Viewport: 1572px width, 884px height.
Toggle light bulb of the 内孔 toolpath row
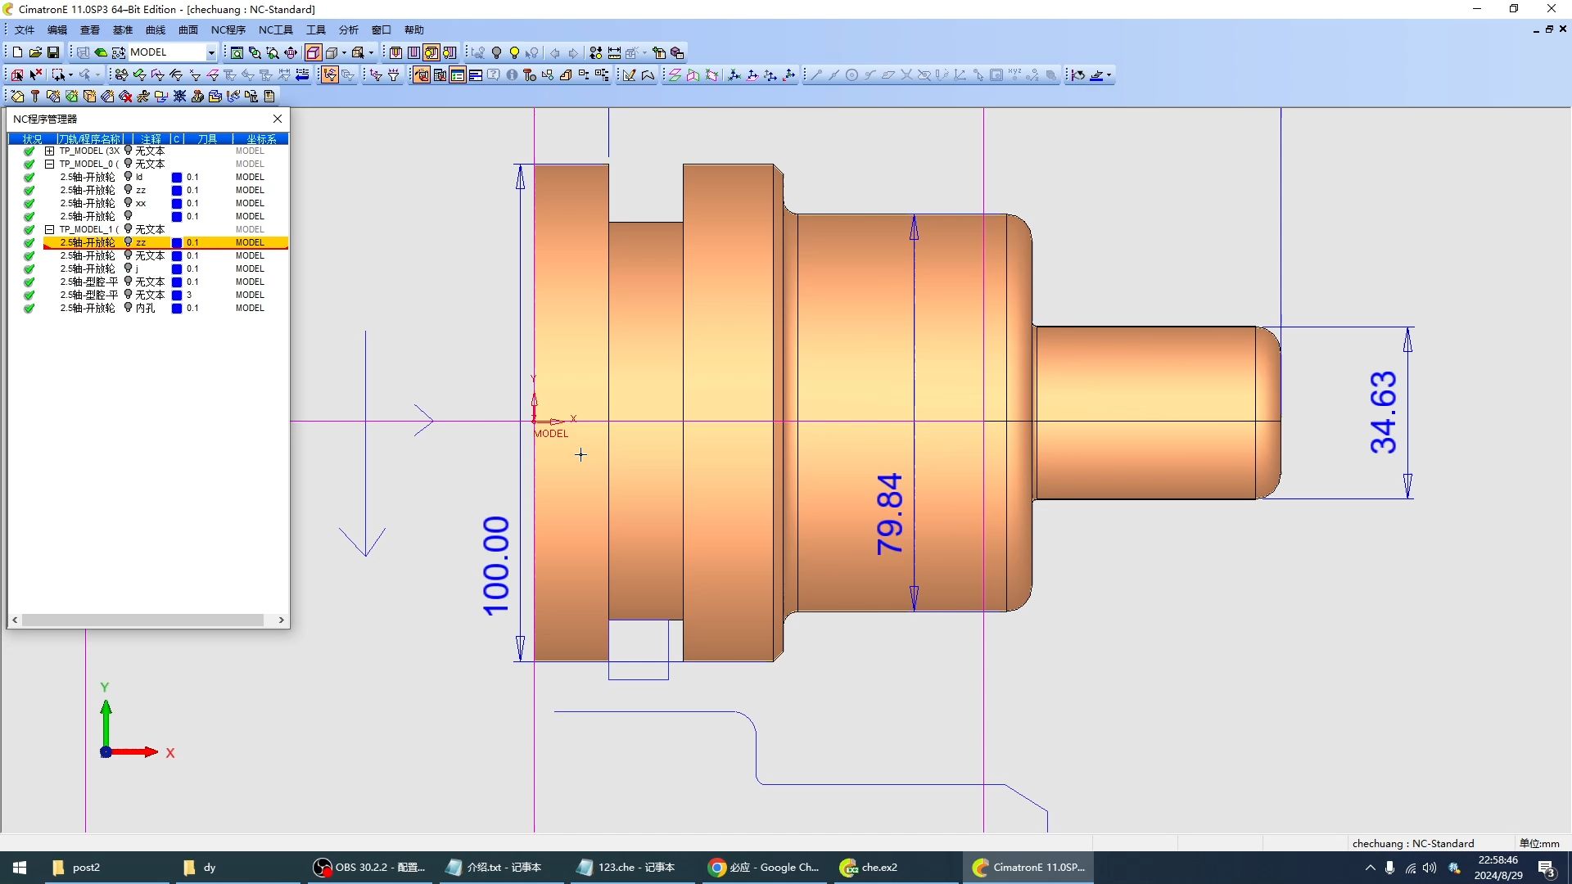click(x=128, y=308)
